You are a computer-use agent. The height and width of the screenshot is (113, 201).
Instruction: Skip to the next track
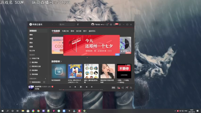(87, 87)
